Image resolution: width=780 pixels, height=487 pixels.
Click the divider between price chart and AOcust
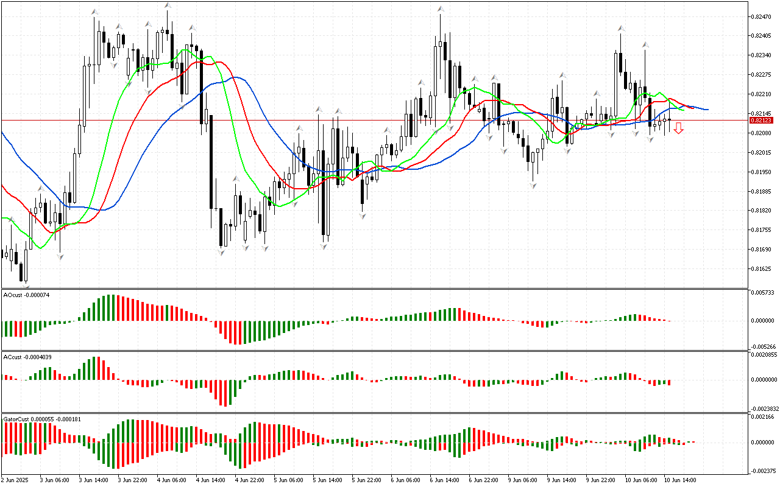(x=374, y=289)
